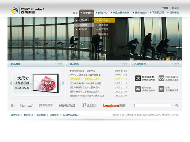
Task: Open the 联系我们 footer link
Action: [28, 115]
